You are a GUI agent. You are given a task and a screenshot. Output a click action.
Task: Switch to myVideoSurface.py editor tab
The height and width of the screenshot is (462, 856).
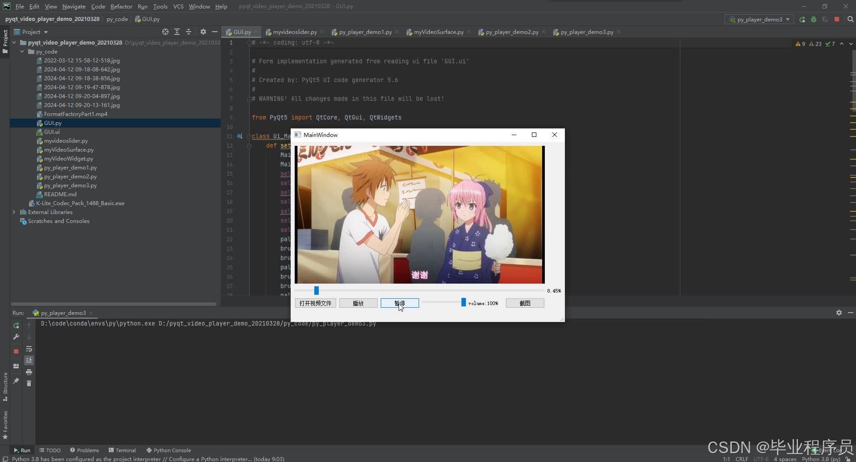(x=439, y=32)
